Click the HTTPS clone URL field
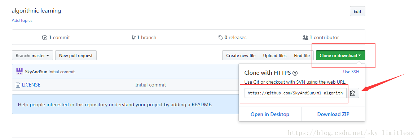 pos(295,93)
